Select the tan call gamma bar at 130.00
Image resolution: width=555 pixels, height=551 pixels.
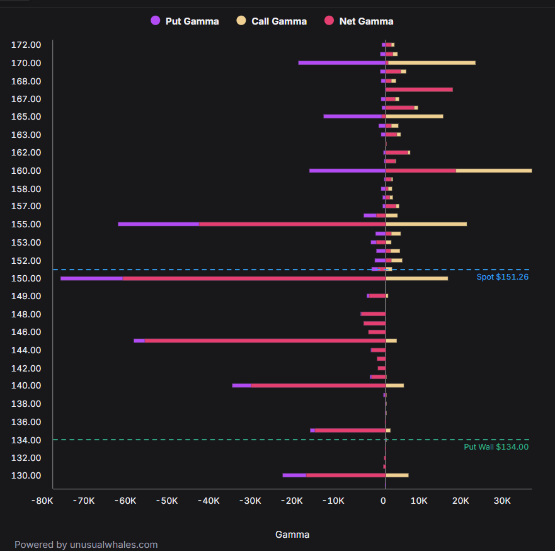coord(397,475)
